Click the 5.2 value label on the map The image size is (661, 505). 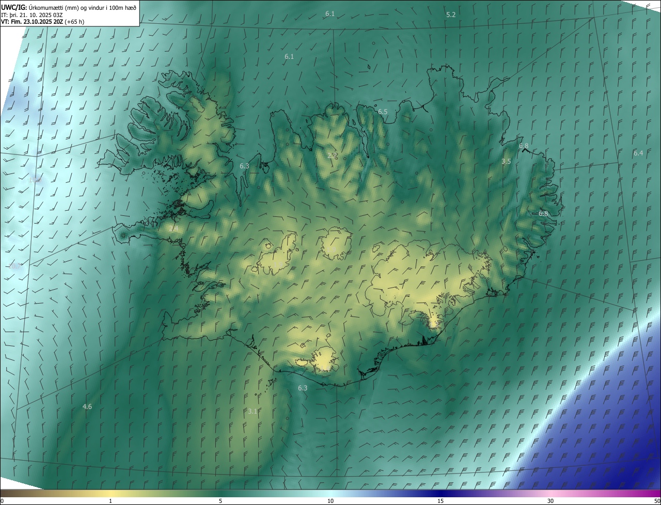(x=451, y=14)
